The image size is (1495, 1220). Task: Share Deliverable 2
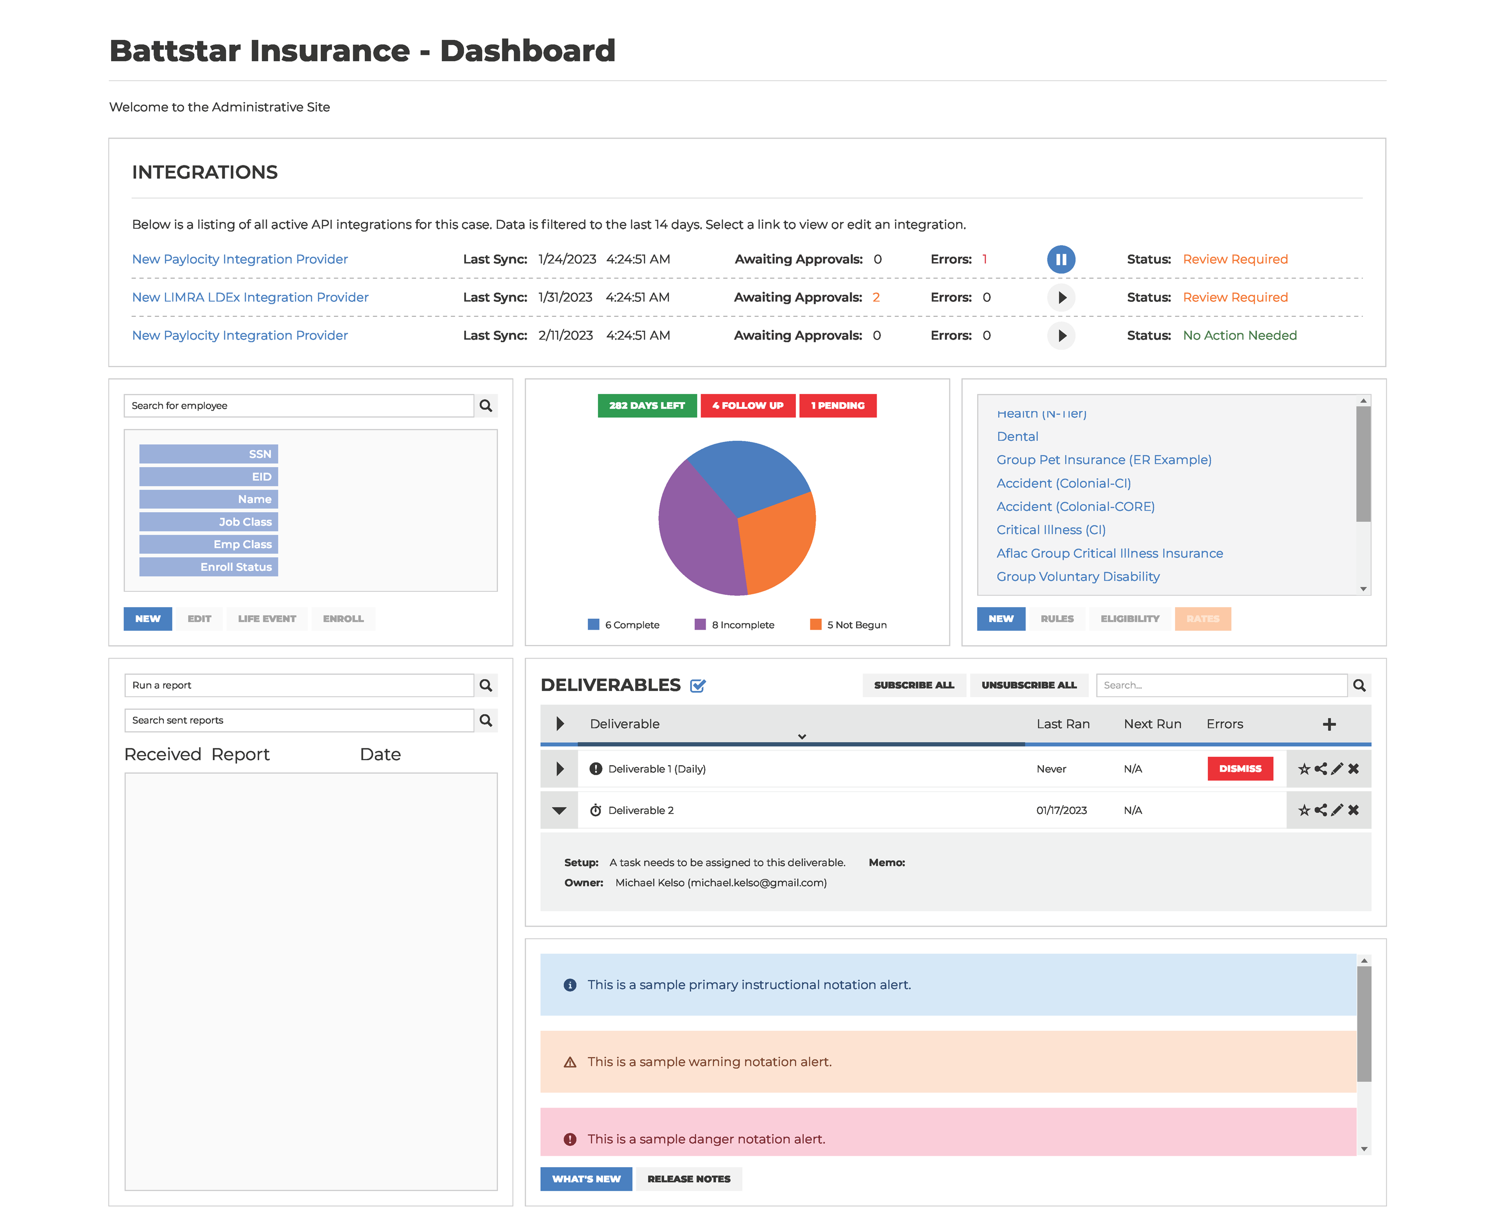(1321, 811)
